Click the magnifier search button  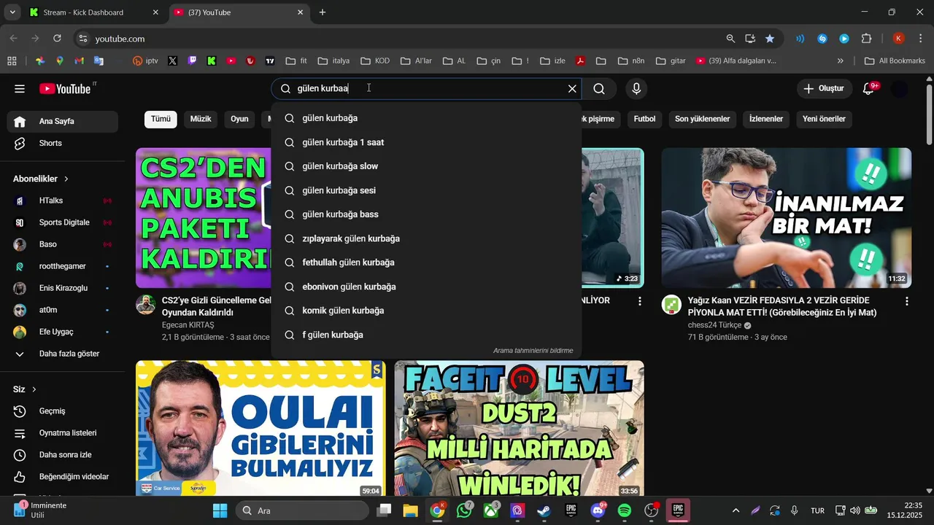tap(599, 89)
